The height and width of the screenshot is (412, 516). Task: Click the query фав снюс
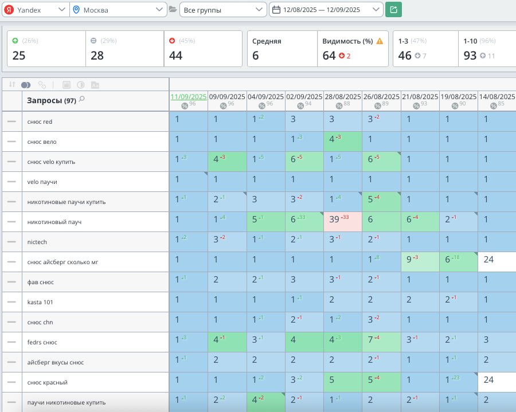point(41,282)
